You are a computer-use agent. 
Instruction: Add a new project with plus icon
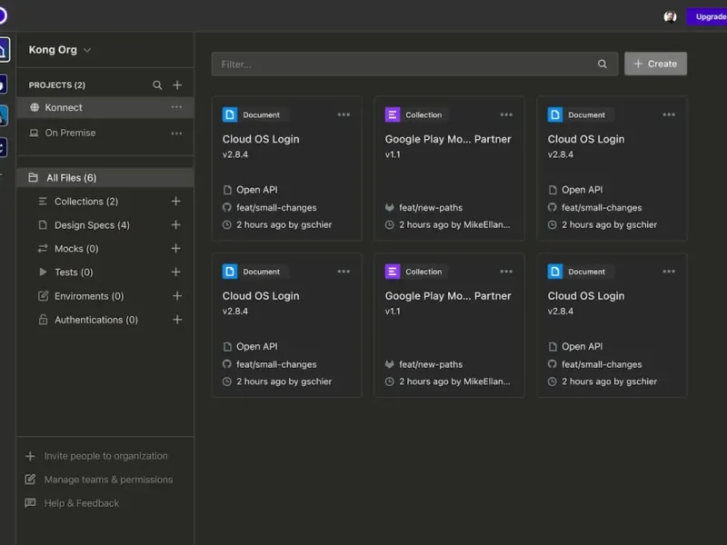(x=177, y=85)
